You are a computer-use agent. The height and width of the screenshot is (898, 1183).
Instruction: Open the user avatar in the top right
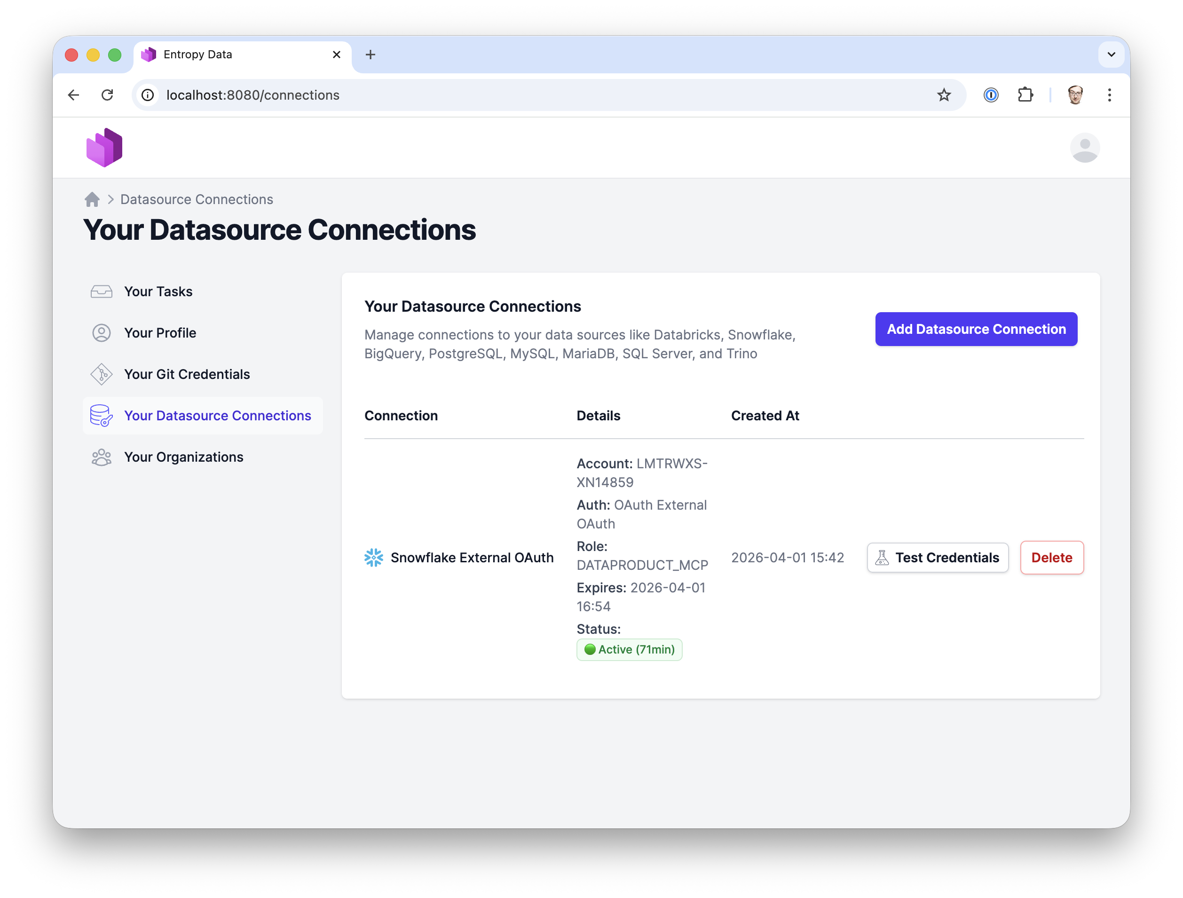pyautogui.click(x=1085, y=148)
